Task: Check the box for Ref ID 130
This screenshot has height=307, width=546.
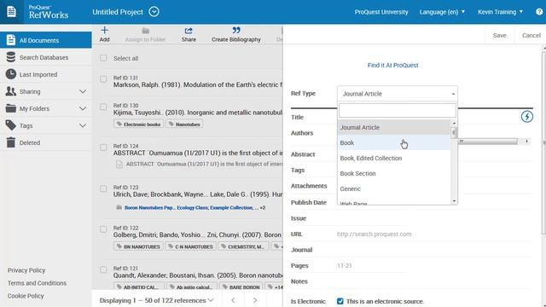Action: pos(103,107)
